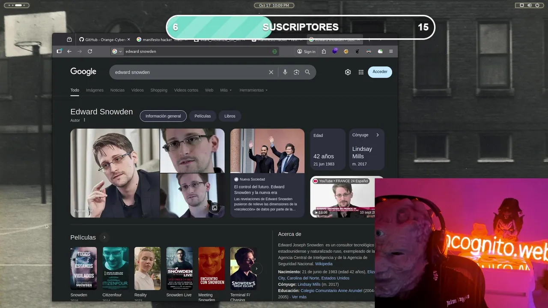Image resolution: width=548 pixels, height=308 pixels.
Task: Open the Nueva Sociedad article
Action: 267,173
